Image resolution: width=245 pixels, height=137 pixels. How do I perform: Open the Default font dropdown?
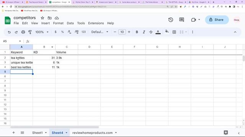pyautogui.click(x=100, y=32)
